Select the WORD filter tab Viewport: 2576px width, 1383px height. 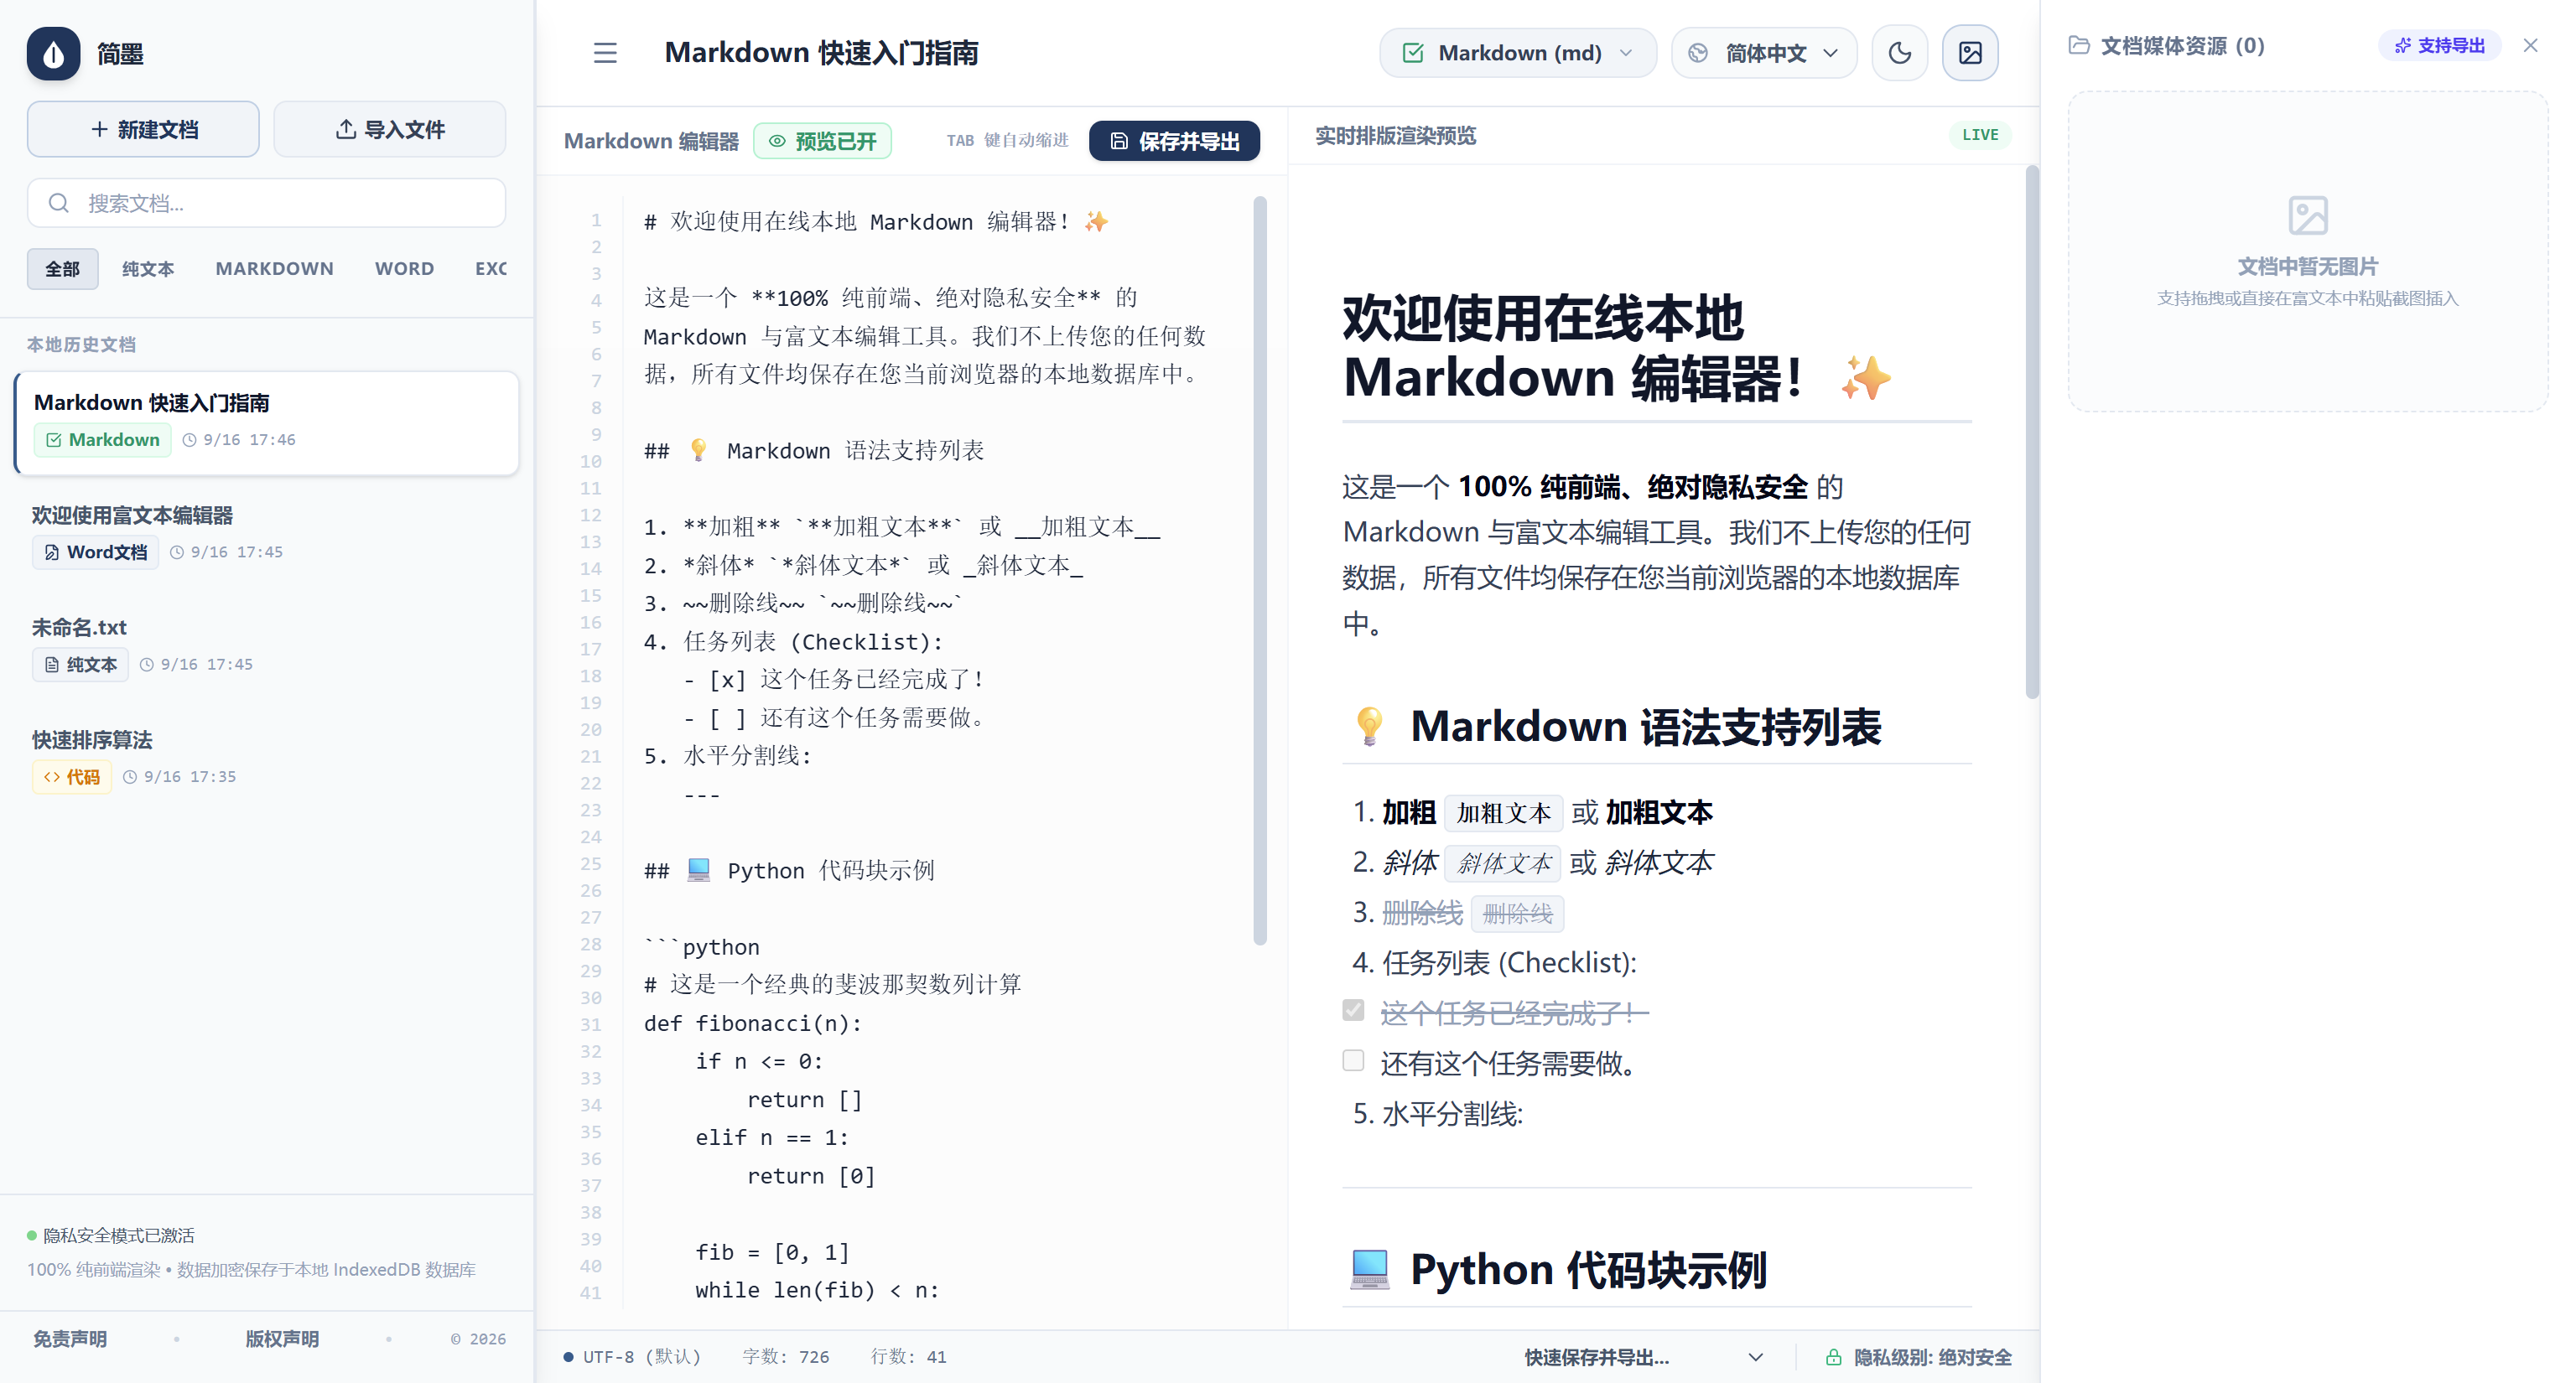tap(404, 269)
